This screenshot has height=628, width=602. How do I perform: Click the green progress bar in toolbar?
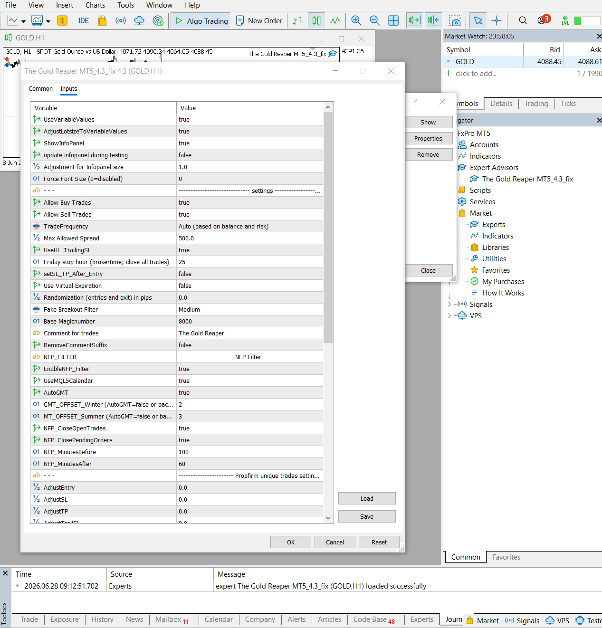pyautogui.click(x=587, y=20)
